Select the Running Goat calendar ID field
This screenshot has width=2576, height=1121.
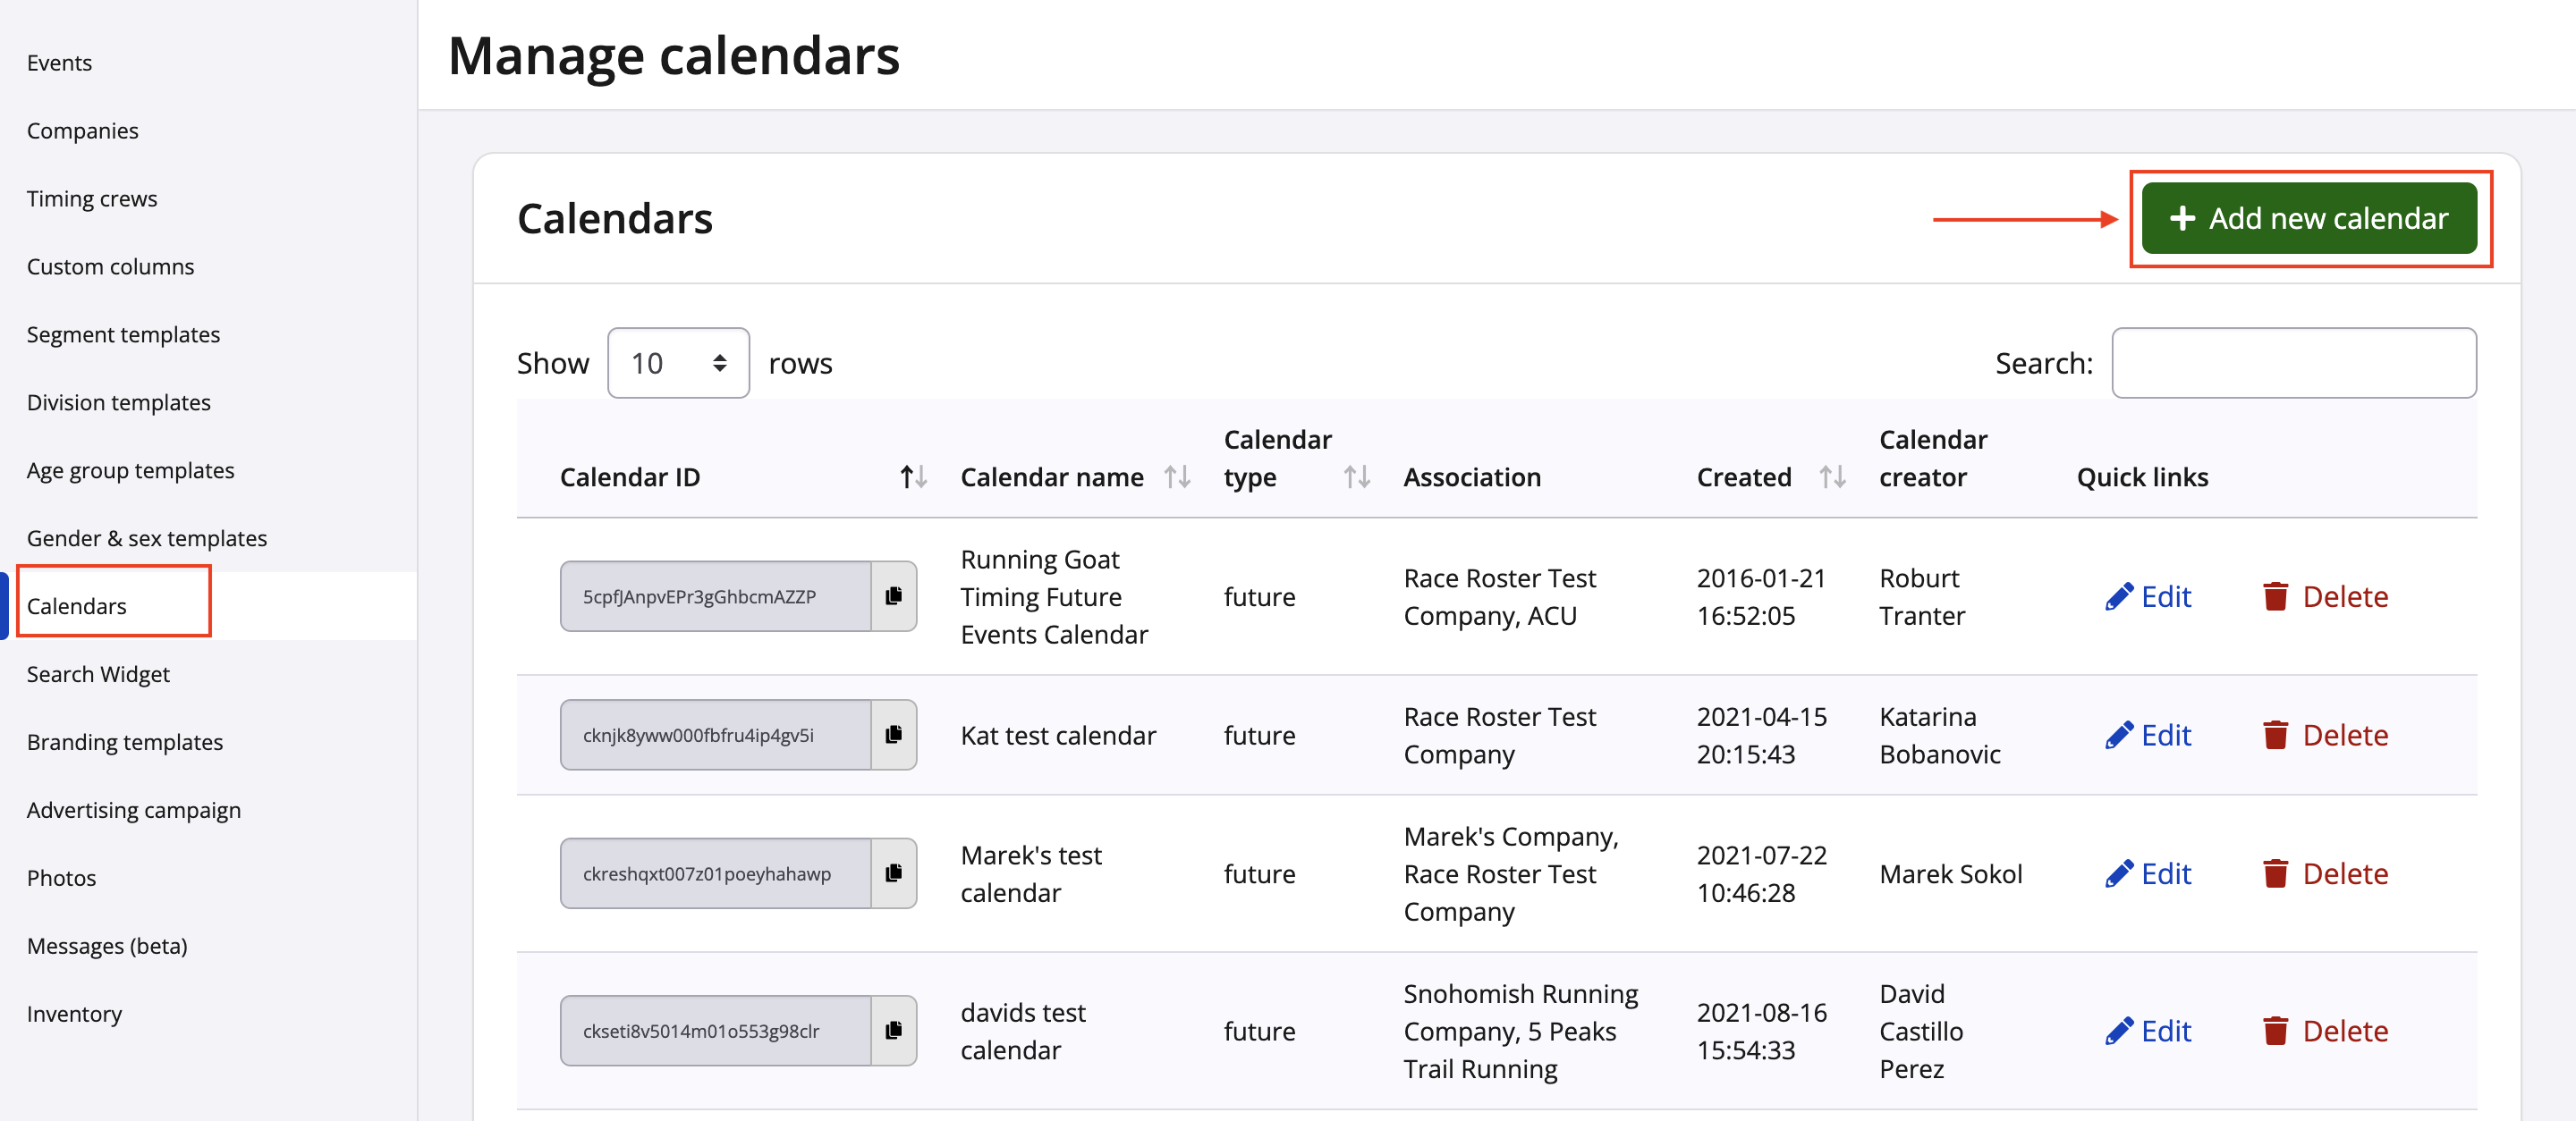click(x=714, y=596)
